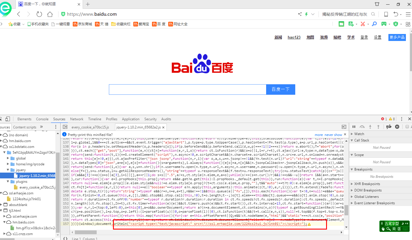Click the pretty-print braces button
The width and height of the screenshot is (412, 240).
(x=66, y=239)
